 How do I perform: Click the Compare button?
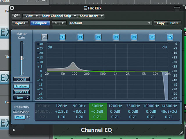tap(40, 23)
